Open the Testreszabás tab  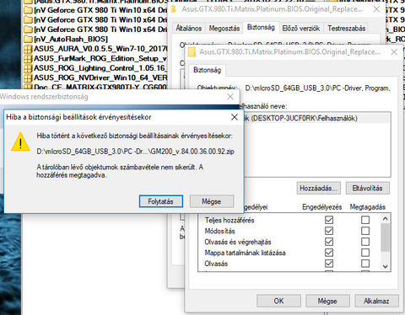coord(347,29)
